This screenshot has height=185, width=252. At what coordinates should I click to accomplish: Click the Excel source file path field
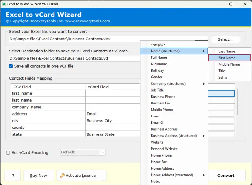tap(74, 39)
